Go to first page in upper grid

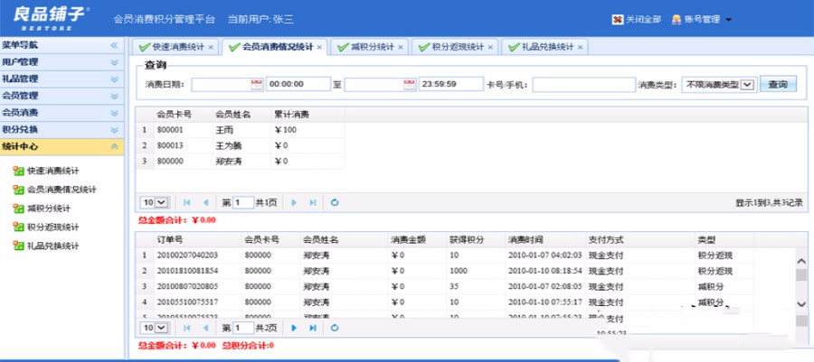187,202
